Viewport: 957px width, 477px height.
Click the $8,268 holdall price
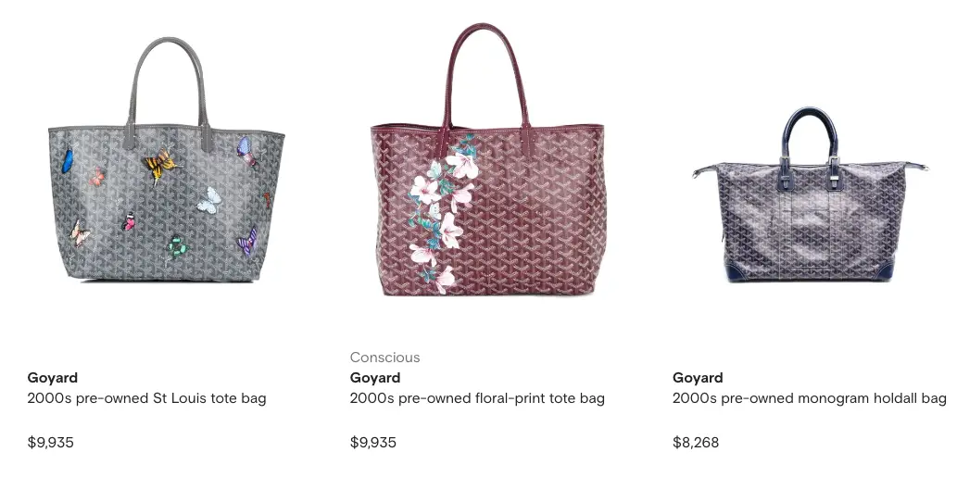696,442
